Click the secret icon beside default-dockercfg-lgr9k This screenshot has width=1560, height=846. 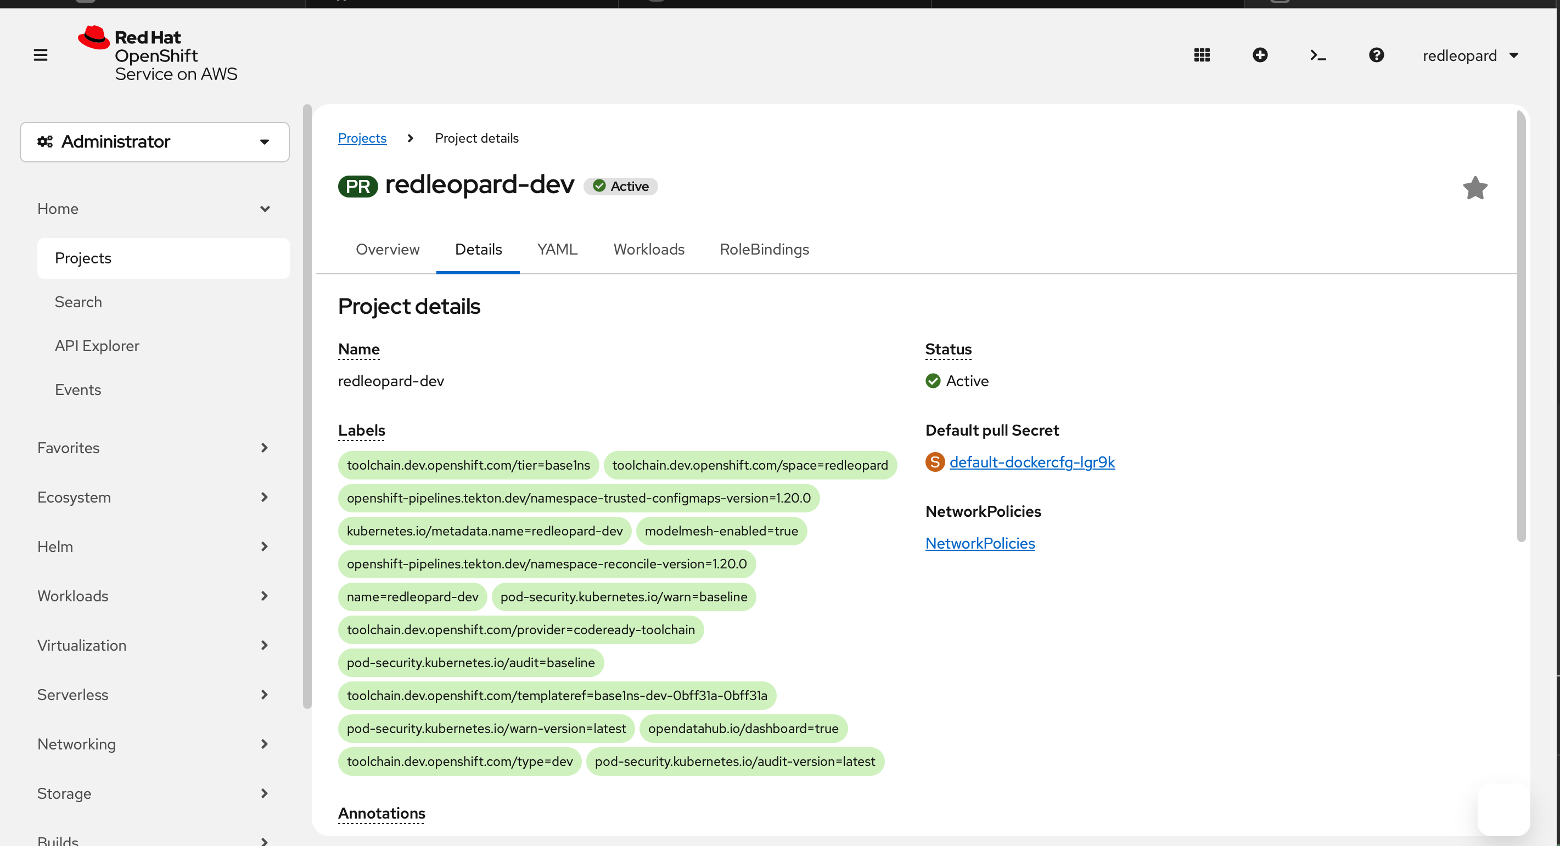click(x=934, y=462)
